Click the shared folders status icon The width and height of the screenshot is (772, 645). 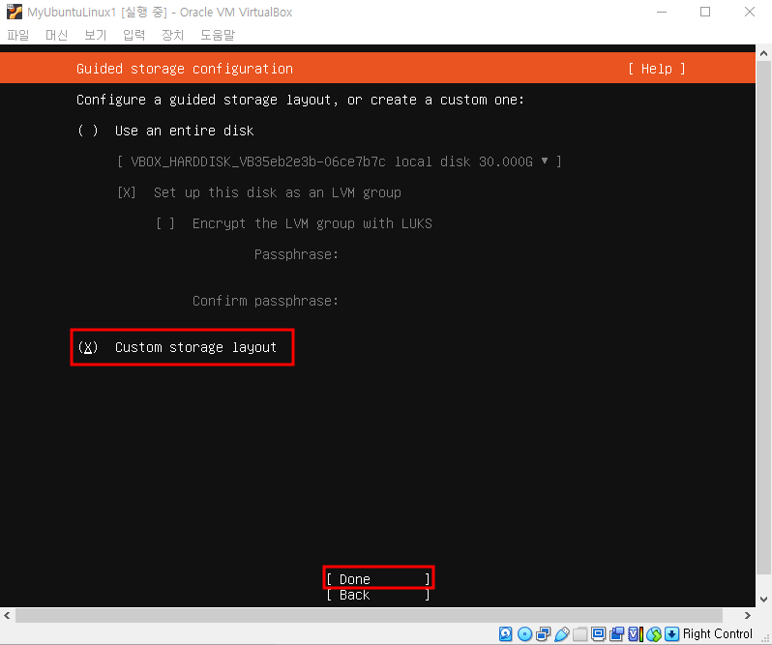point(580,633)
